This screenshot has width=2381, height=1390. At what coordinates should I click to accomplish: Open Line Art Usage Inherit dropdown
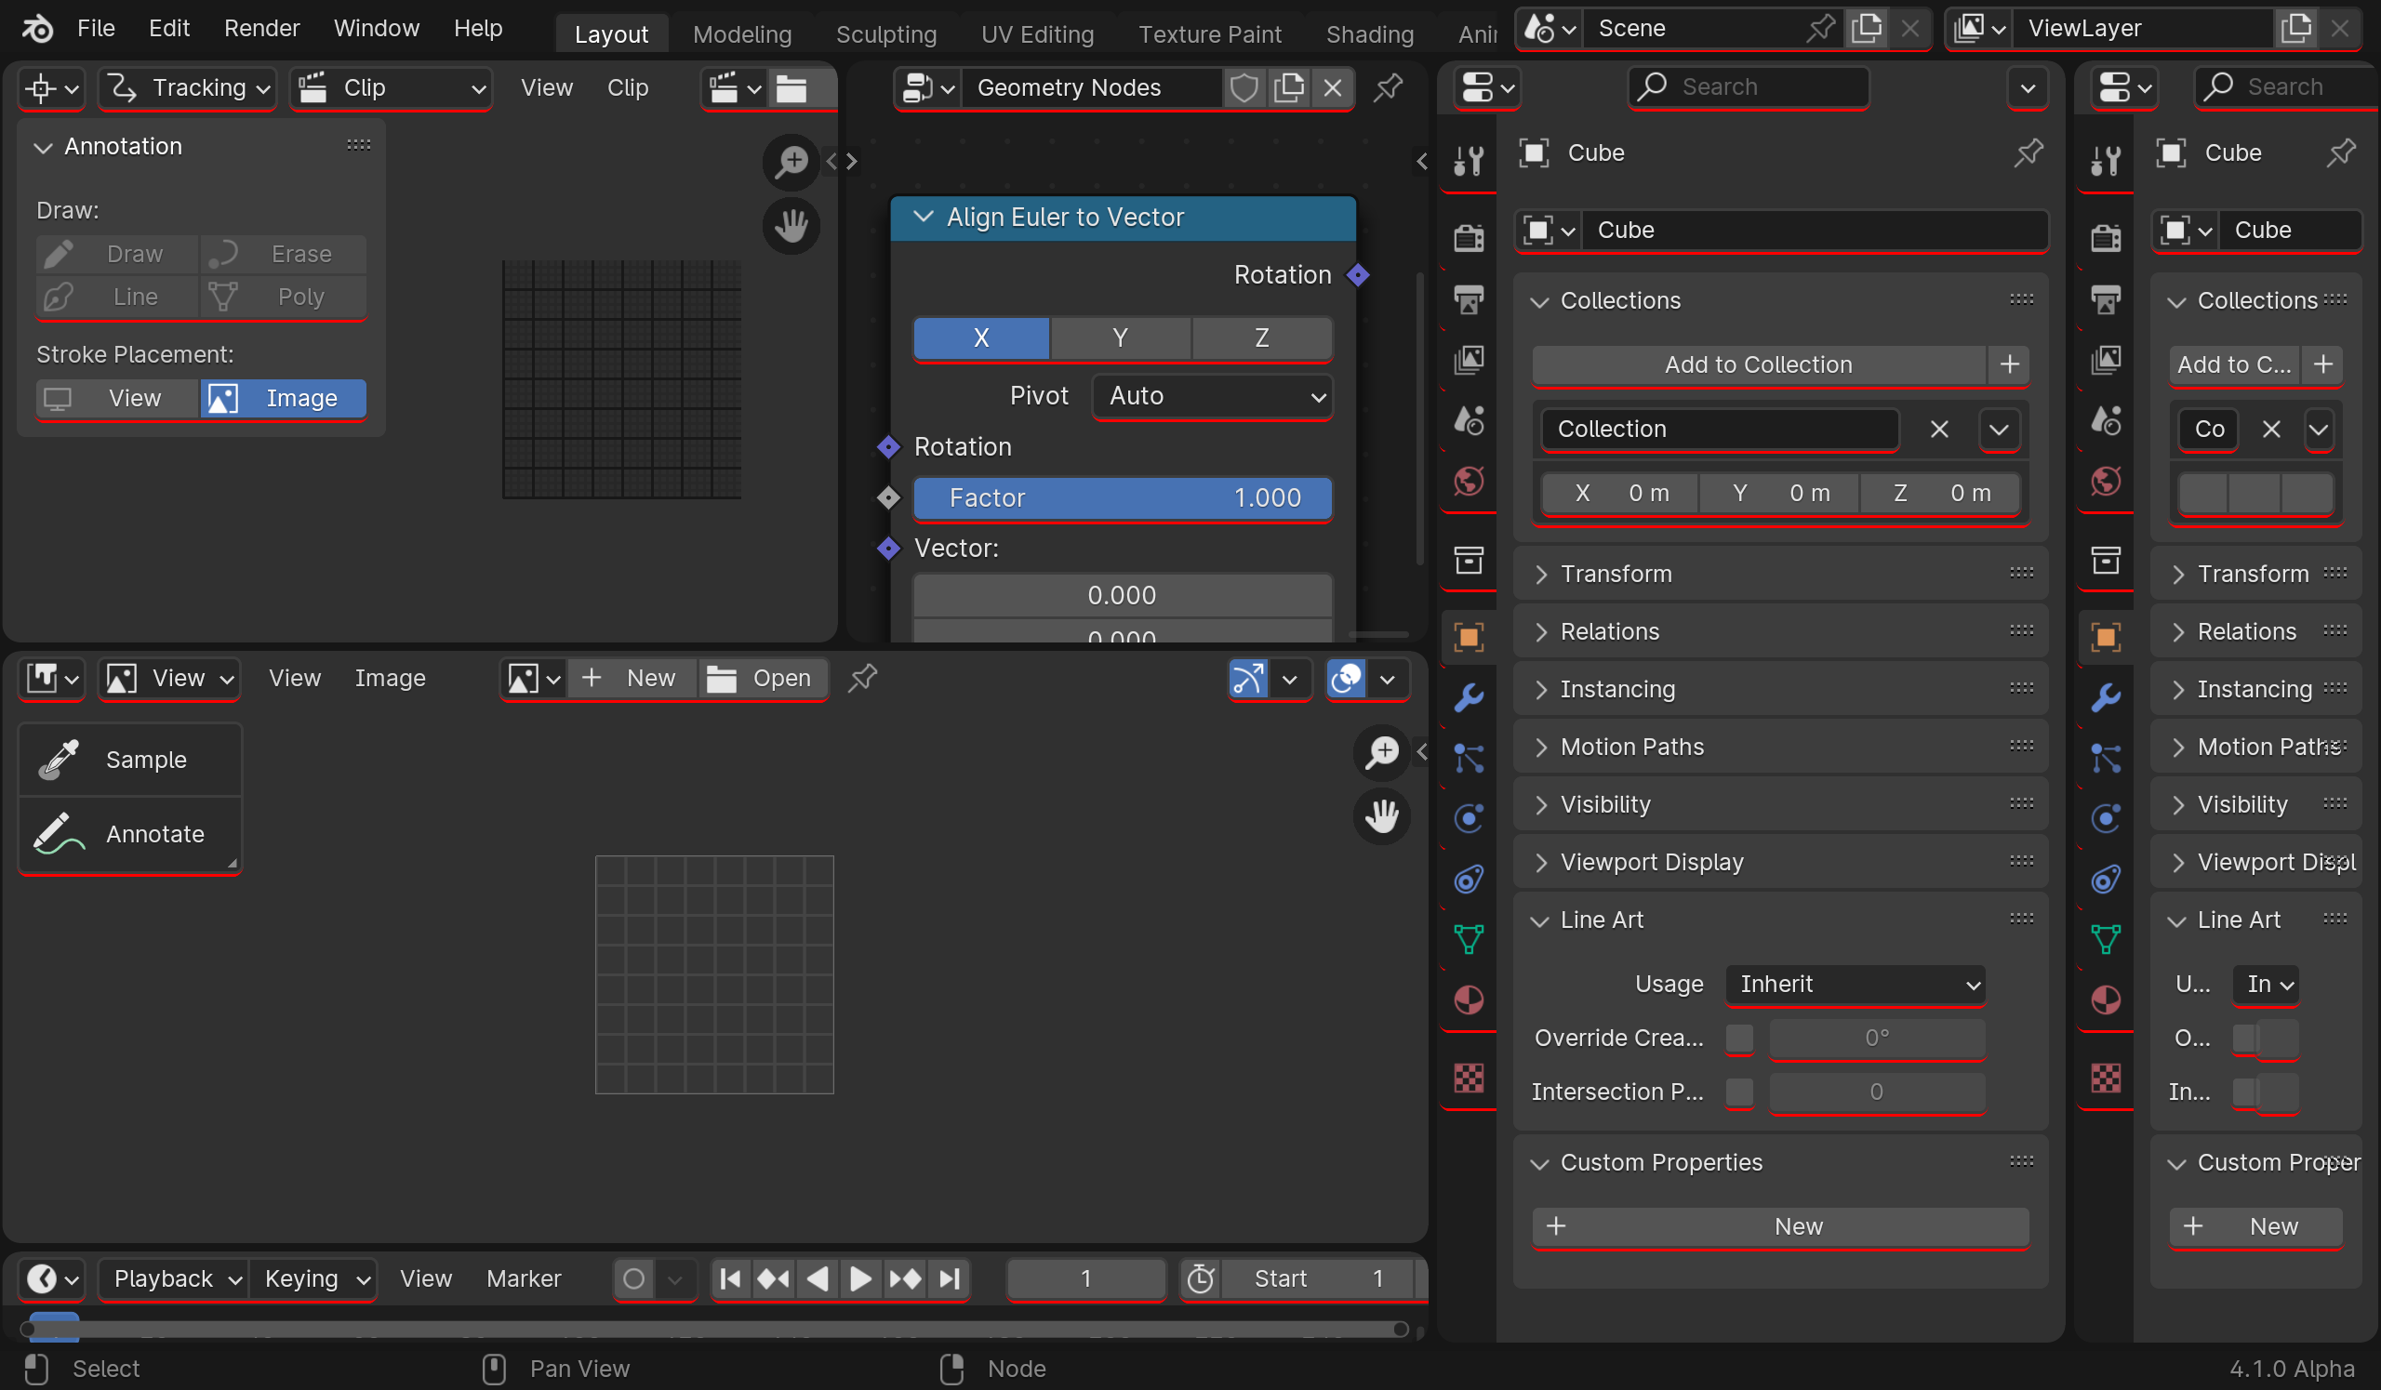(x=1855, y=985)
